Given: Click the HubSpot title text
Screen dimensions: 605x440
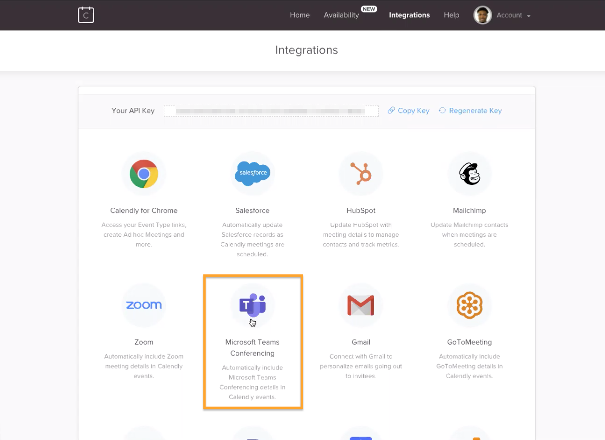Looking at the screenshot, I should pos(361,211).
